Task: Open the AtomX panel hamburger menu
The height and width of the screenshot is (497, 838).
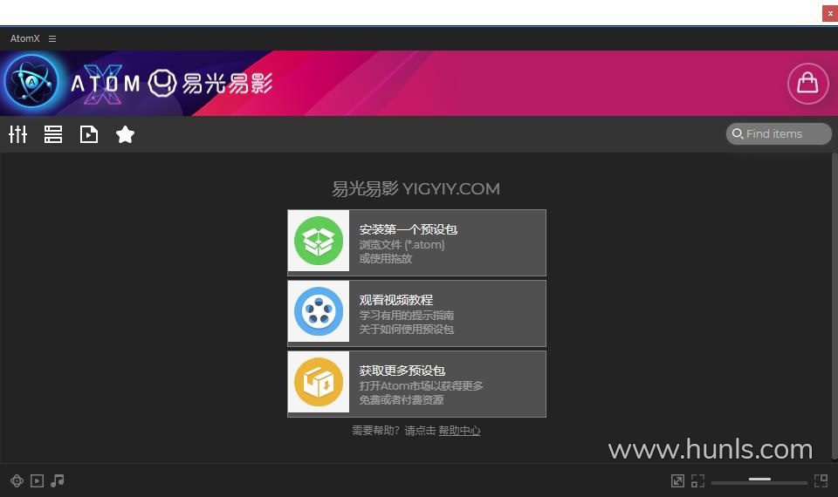Action: click(x=52, y=38)
